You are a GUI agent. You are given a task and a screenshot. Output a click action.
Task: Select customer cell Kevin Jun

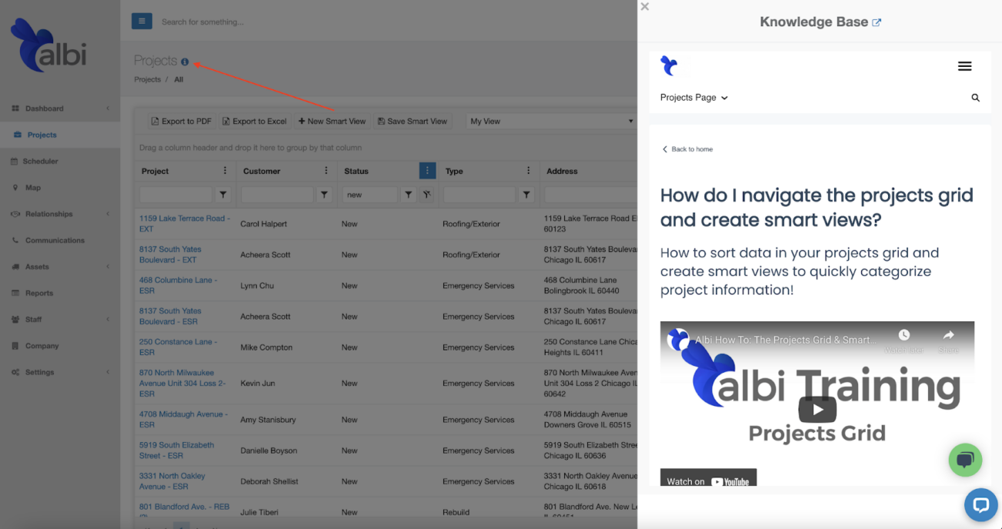(x=257, y=383)
